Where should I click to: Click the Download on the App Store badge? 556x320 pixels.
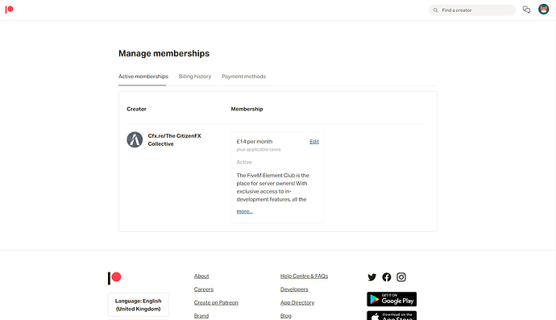[x=392, y=315]
